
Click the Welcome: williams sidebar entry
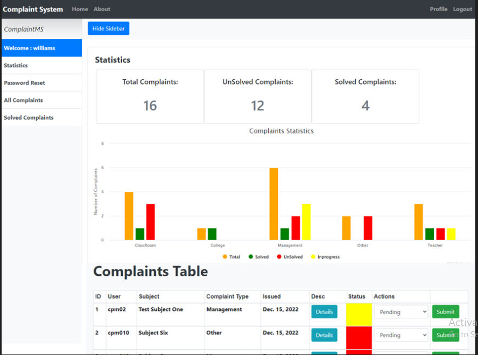30,47
